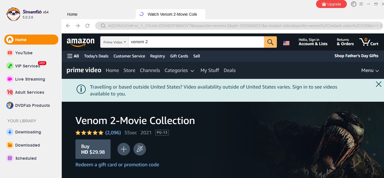Open My Stuff in Prime Video

click(210, 70)
